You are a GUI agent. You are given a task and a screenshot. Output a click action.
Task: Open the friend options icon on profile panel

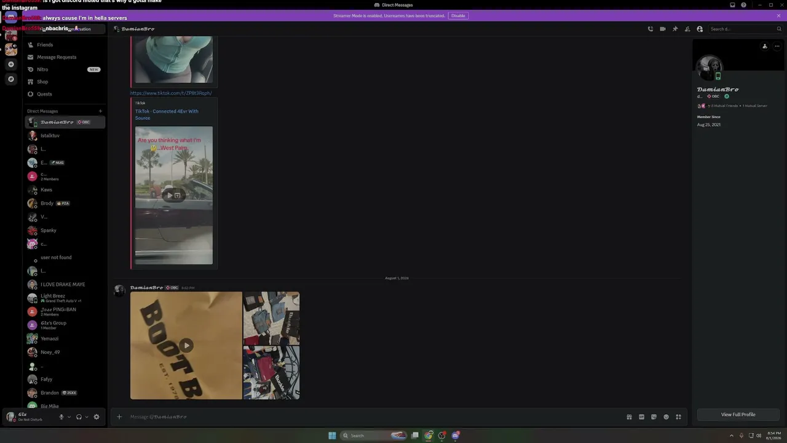coord(765,46)
